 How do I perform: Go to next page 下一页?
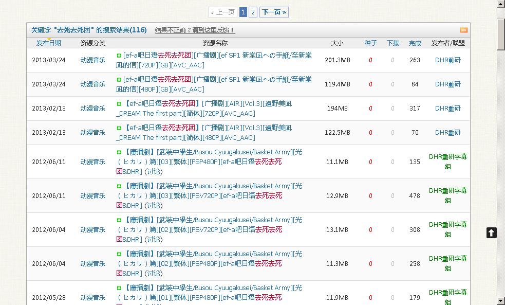click(x=274, y=12)
